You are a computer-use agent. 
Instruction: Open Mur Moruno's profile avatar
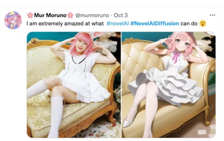coord(13,20)
